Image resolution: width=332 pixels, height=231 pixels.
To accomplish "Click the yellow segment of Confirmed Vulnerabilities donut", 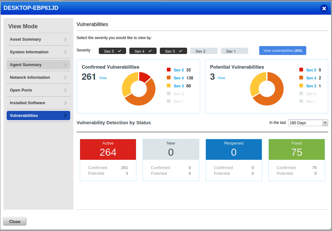I will 129,83.
